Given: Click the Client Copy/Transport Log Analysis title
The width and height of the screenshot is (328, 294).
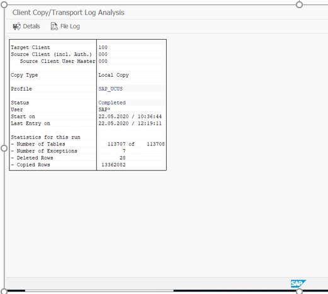Looking at the screenshot, I should [x=69, y=13].
